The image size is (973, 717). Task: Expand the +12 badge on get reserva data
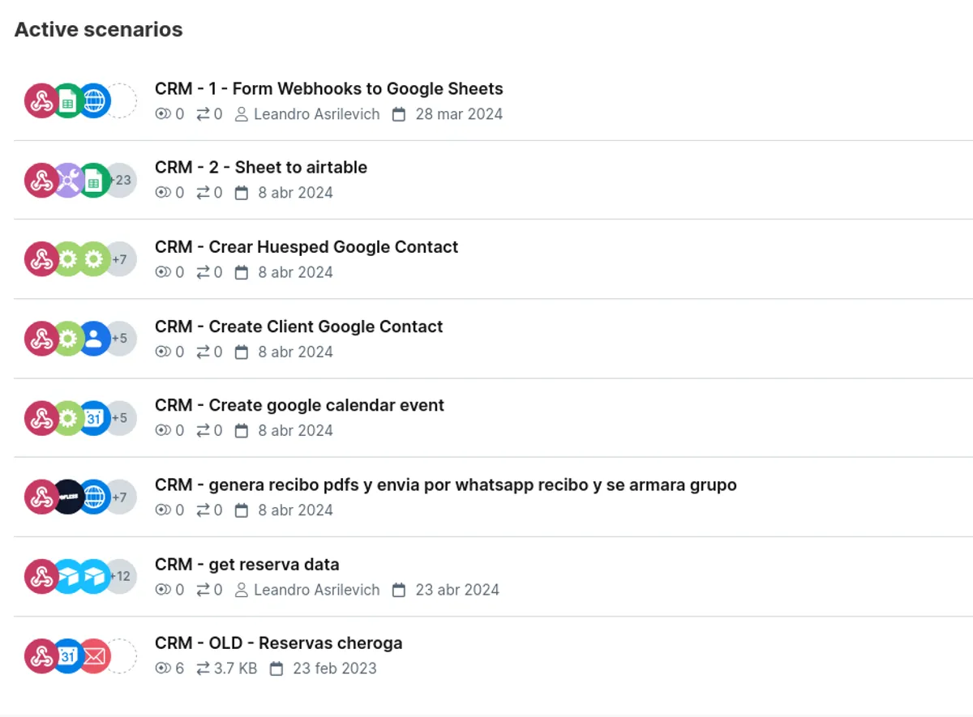pyautogui.click(x=121, y=576)
